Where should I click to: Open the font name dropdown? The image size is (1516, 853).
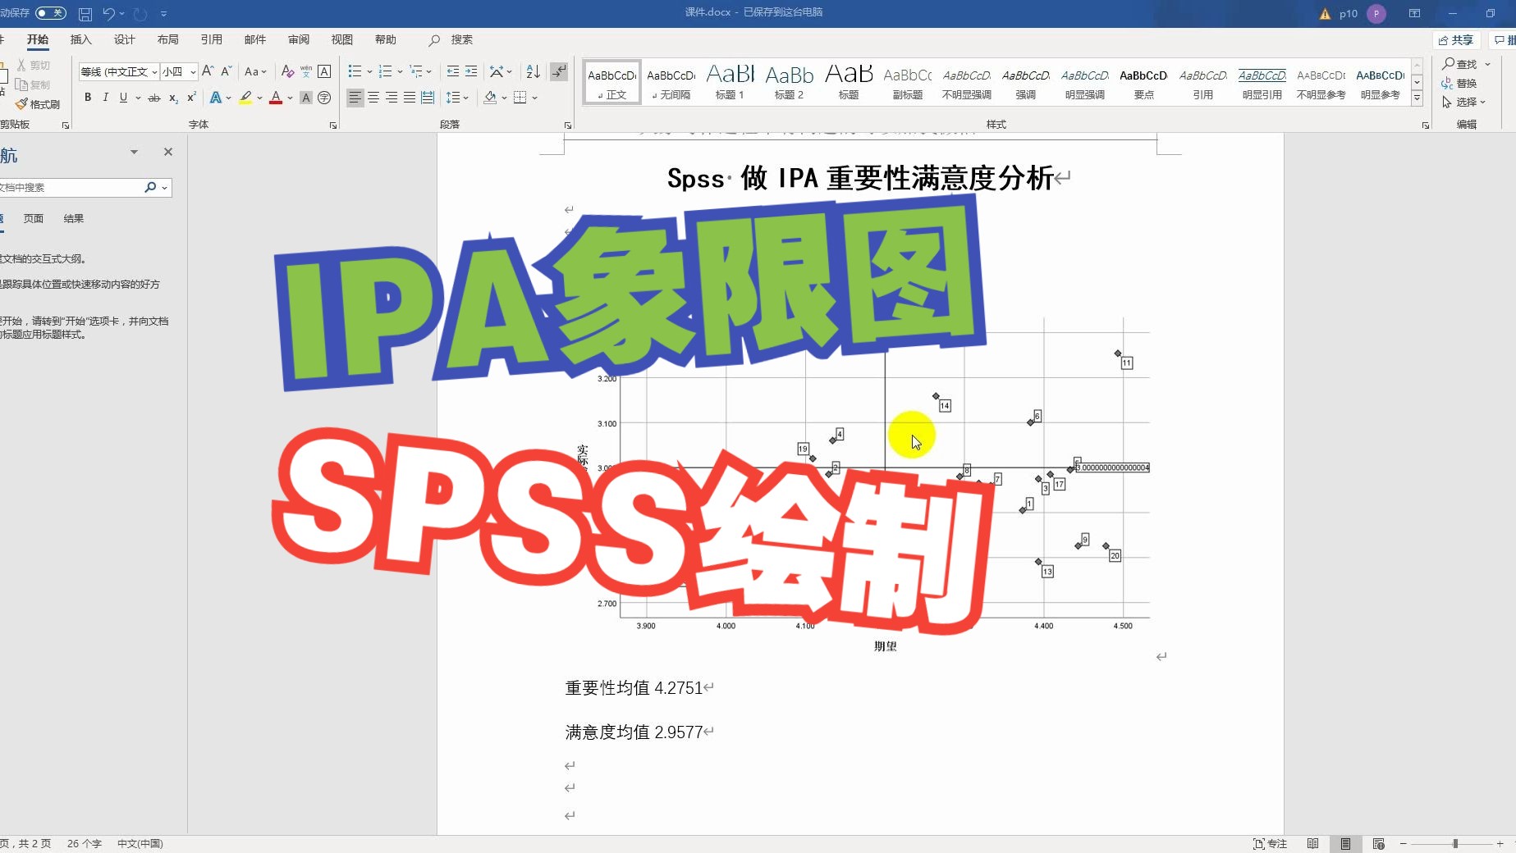(153, 72)
